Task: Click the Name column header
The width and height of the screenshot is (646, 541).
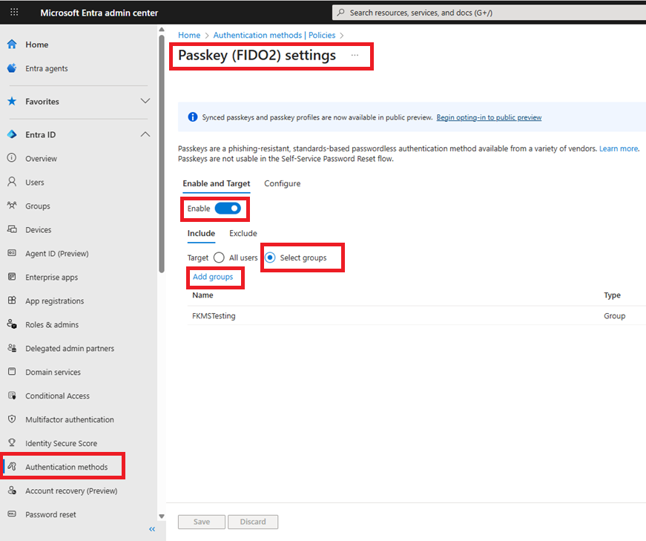Action: (x=202, y=295)
